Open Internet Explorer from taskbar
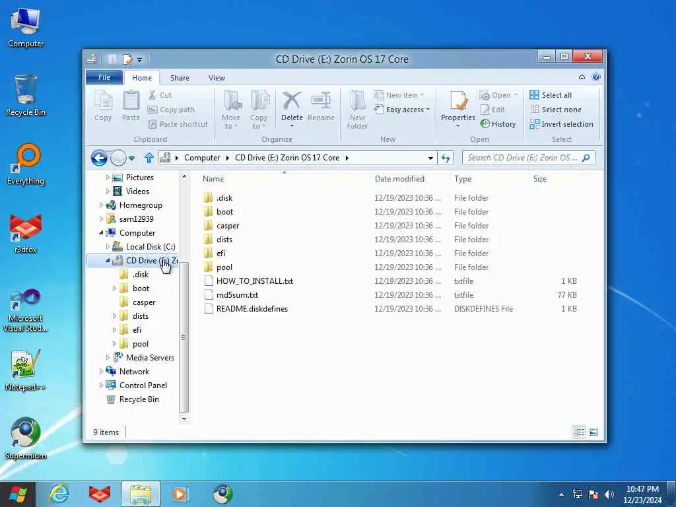The height and width of the screenshot is (507, 676). tap(59, 494)
